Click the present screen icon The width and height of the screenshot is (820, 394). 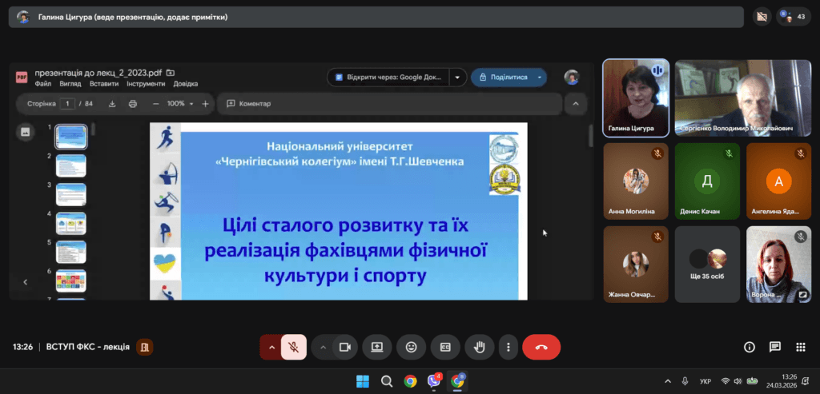click(x=377, y=347)
